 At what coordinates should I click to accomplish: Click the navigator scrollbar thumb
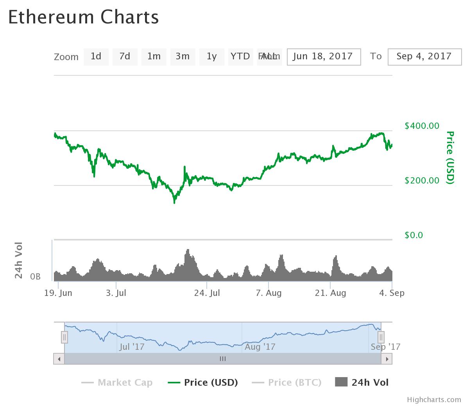(x=223, y=358)
